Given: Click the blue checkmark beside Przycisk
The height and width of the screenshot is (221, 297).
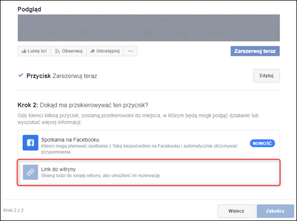Looking at the screenshot, I should click(x=21, y=75).
